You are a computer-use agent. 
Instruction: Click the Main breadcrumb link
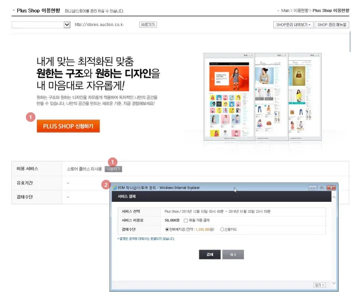click(x=285, y=10)
